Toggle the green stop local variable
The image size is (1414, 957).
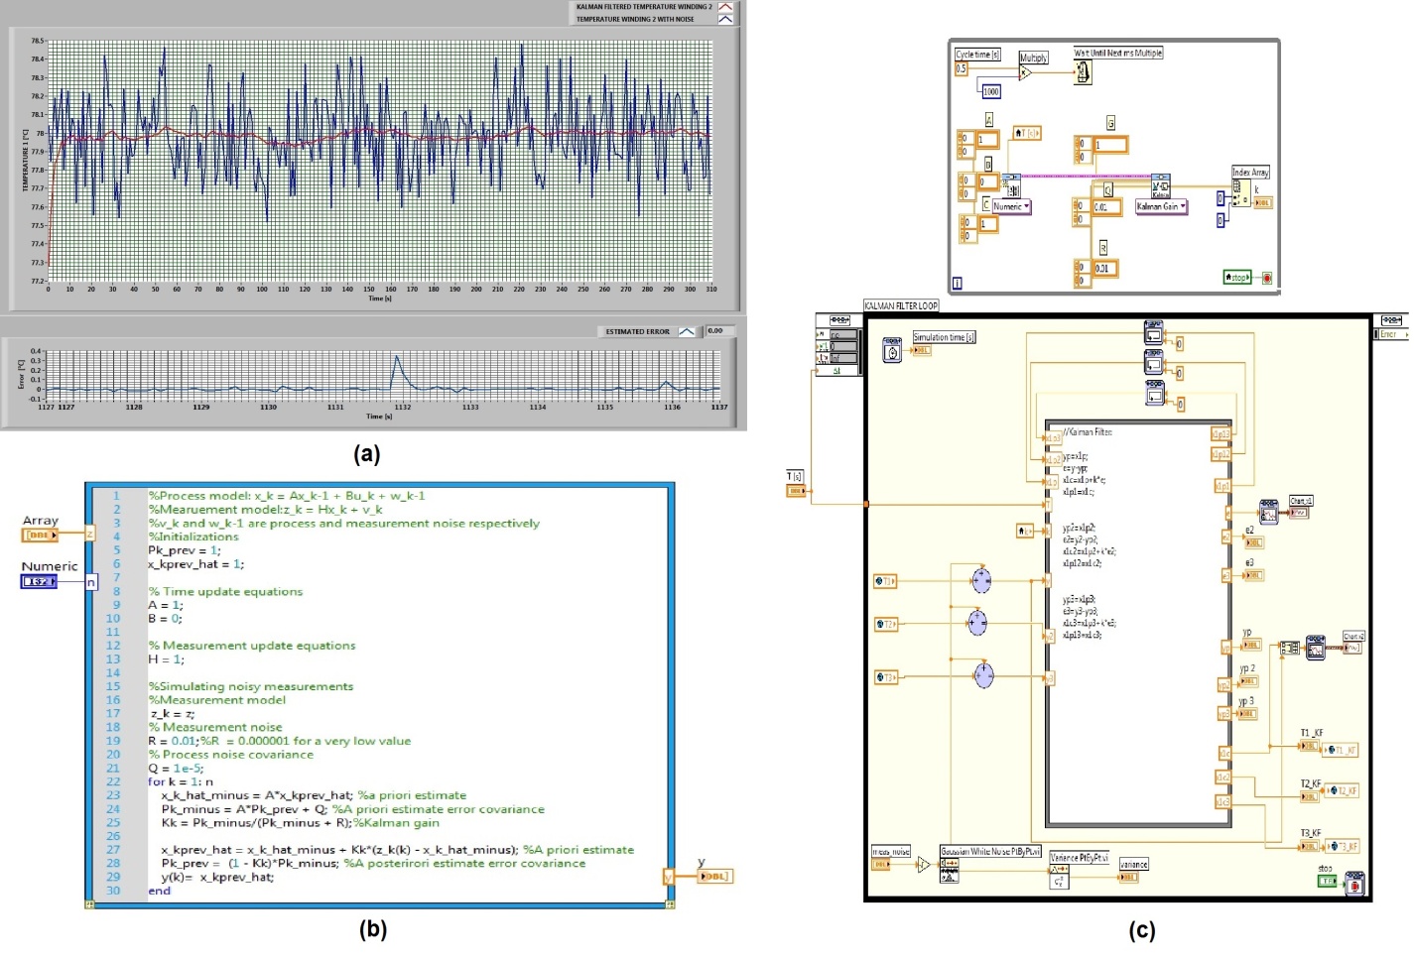pos(1236,278)
